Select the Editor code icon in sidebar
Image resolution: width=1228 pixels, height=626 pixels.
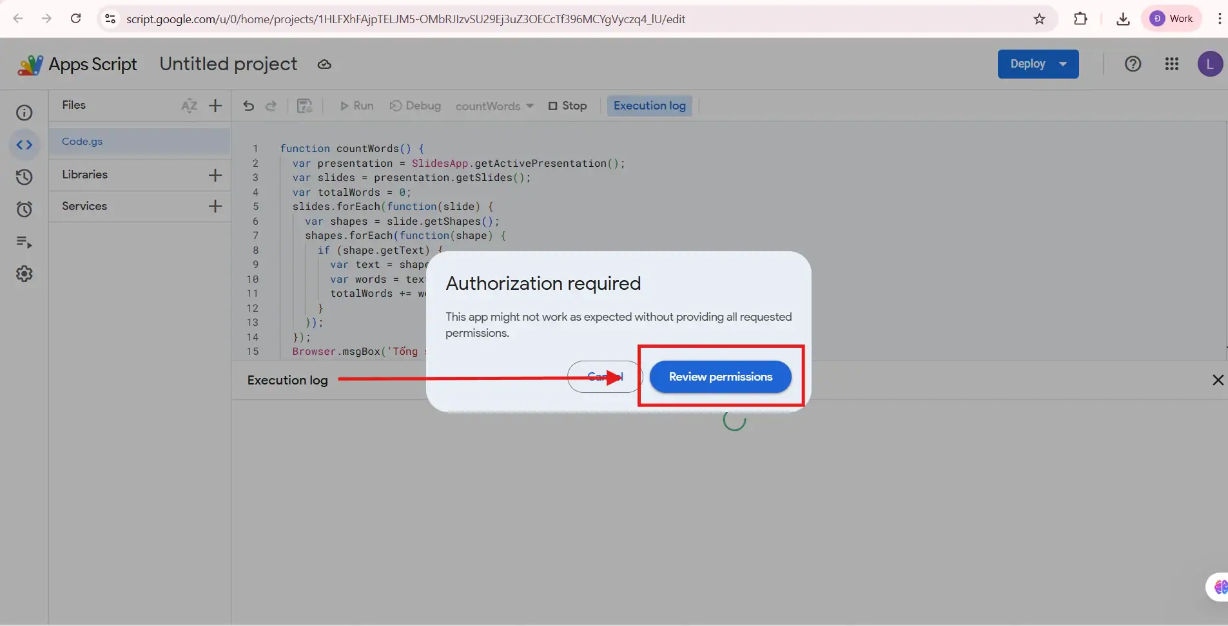pos(24,145)
